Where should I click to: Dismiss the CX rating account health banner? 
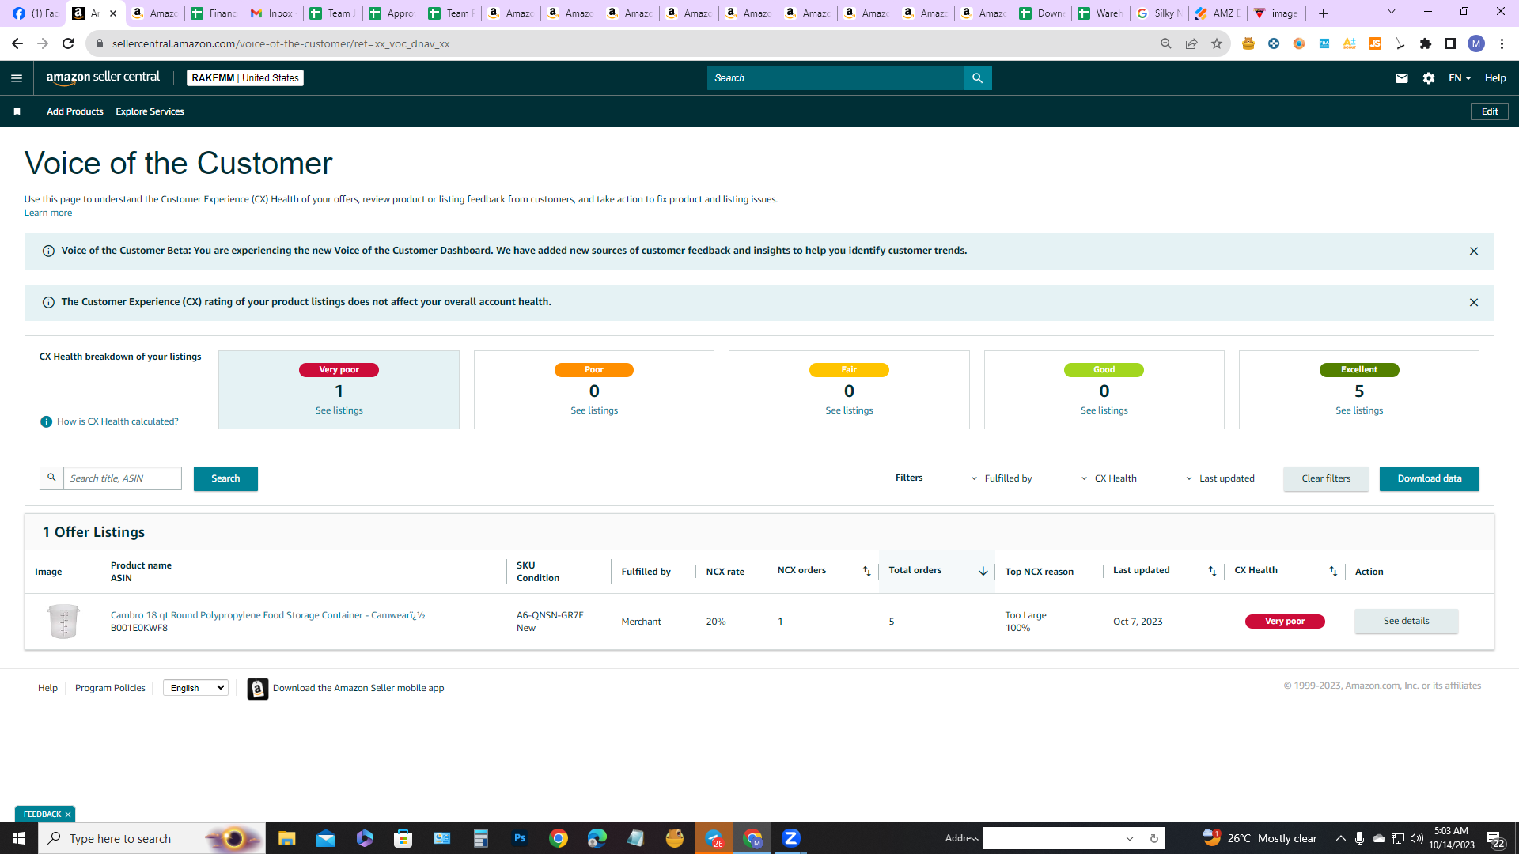[1473, 302]
